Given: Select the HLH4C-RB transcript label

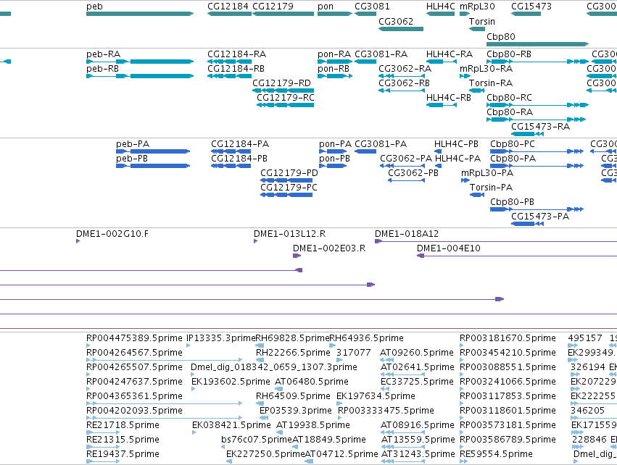Looking at the screenshot, I should point(449,98).
